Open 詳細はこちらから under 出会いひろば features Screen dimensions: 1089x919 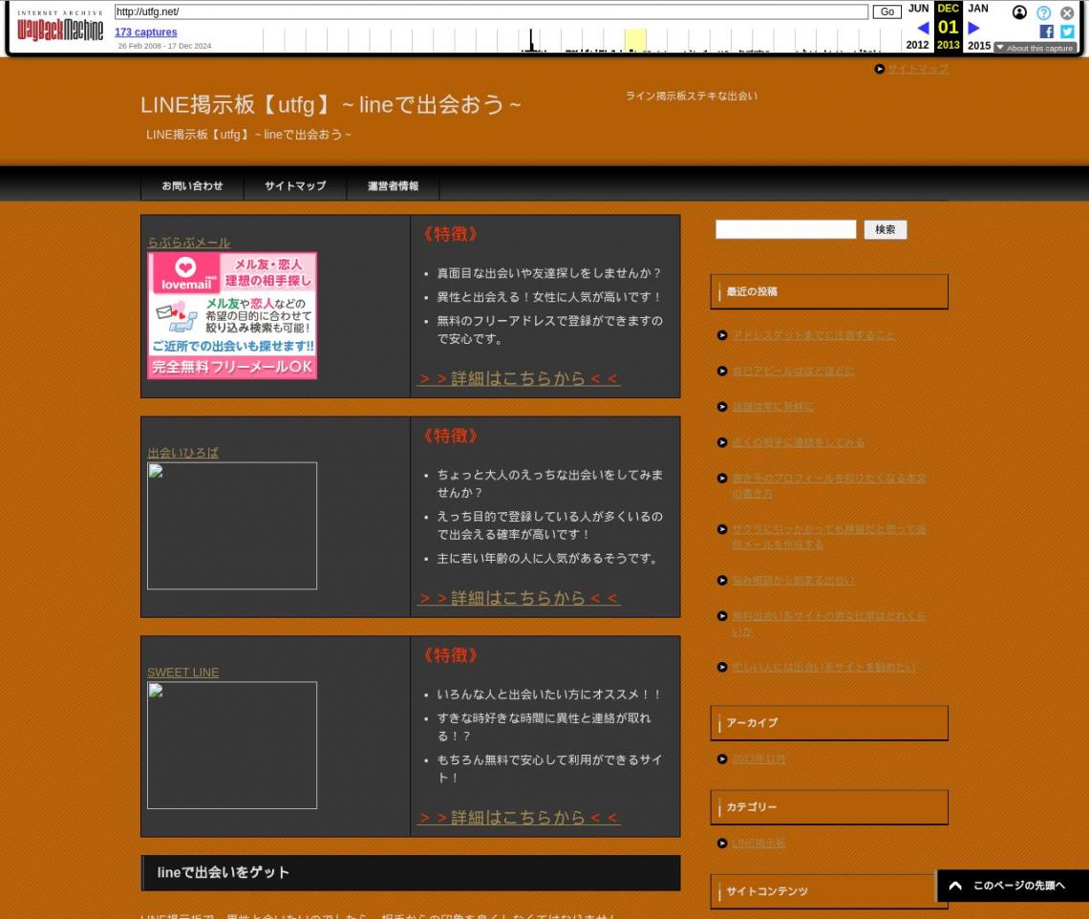click(x=518, y=598)
